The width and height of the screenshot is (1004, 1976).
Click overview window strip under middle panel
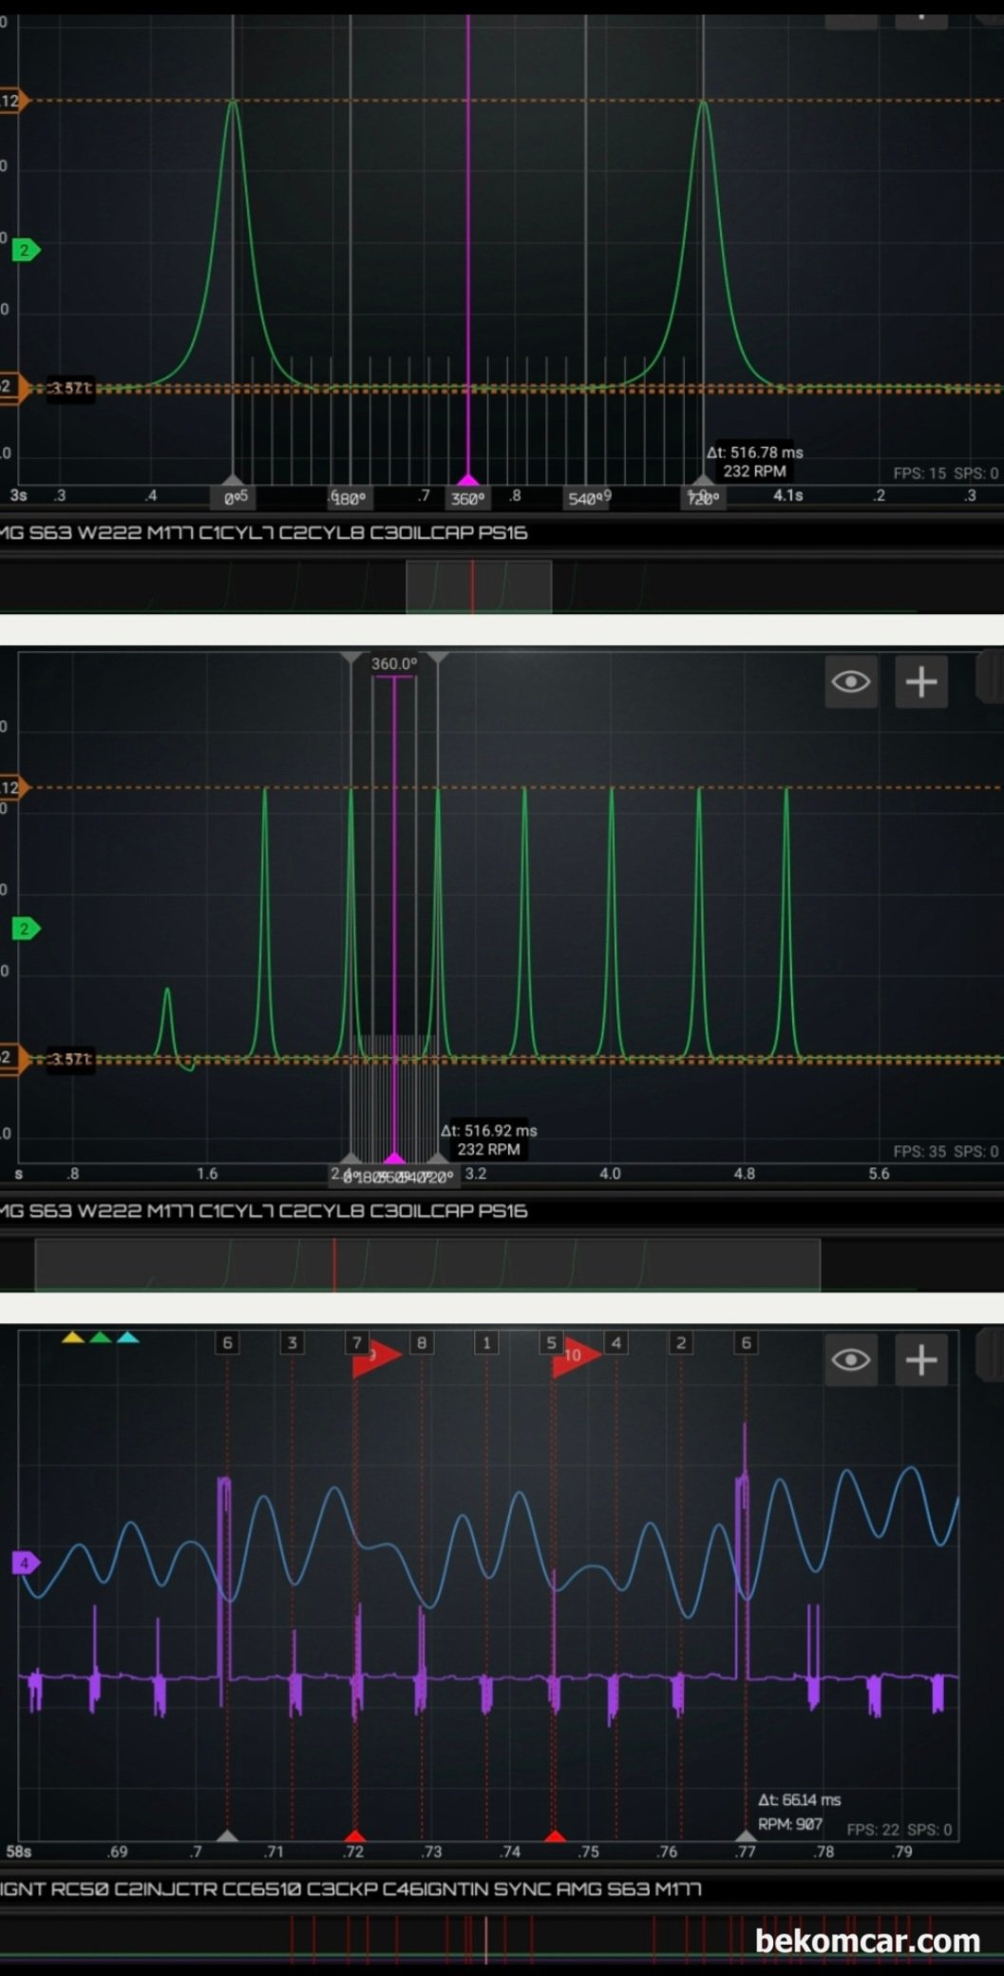coord(427,1265)
